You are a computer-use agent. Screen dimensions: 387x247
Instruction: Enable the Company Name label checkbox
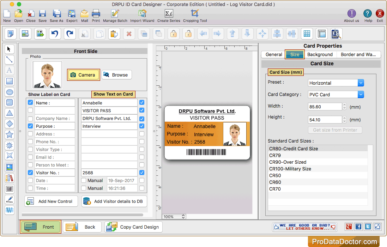coord(30,119)
